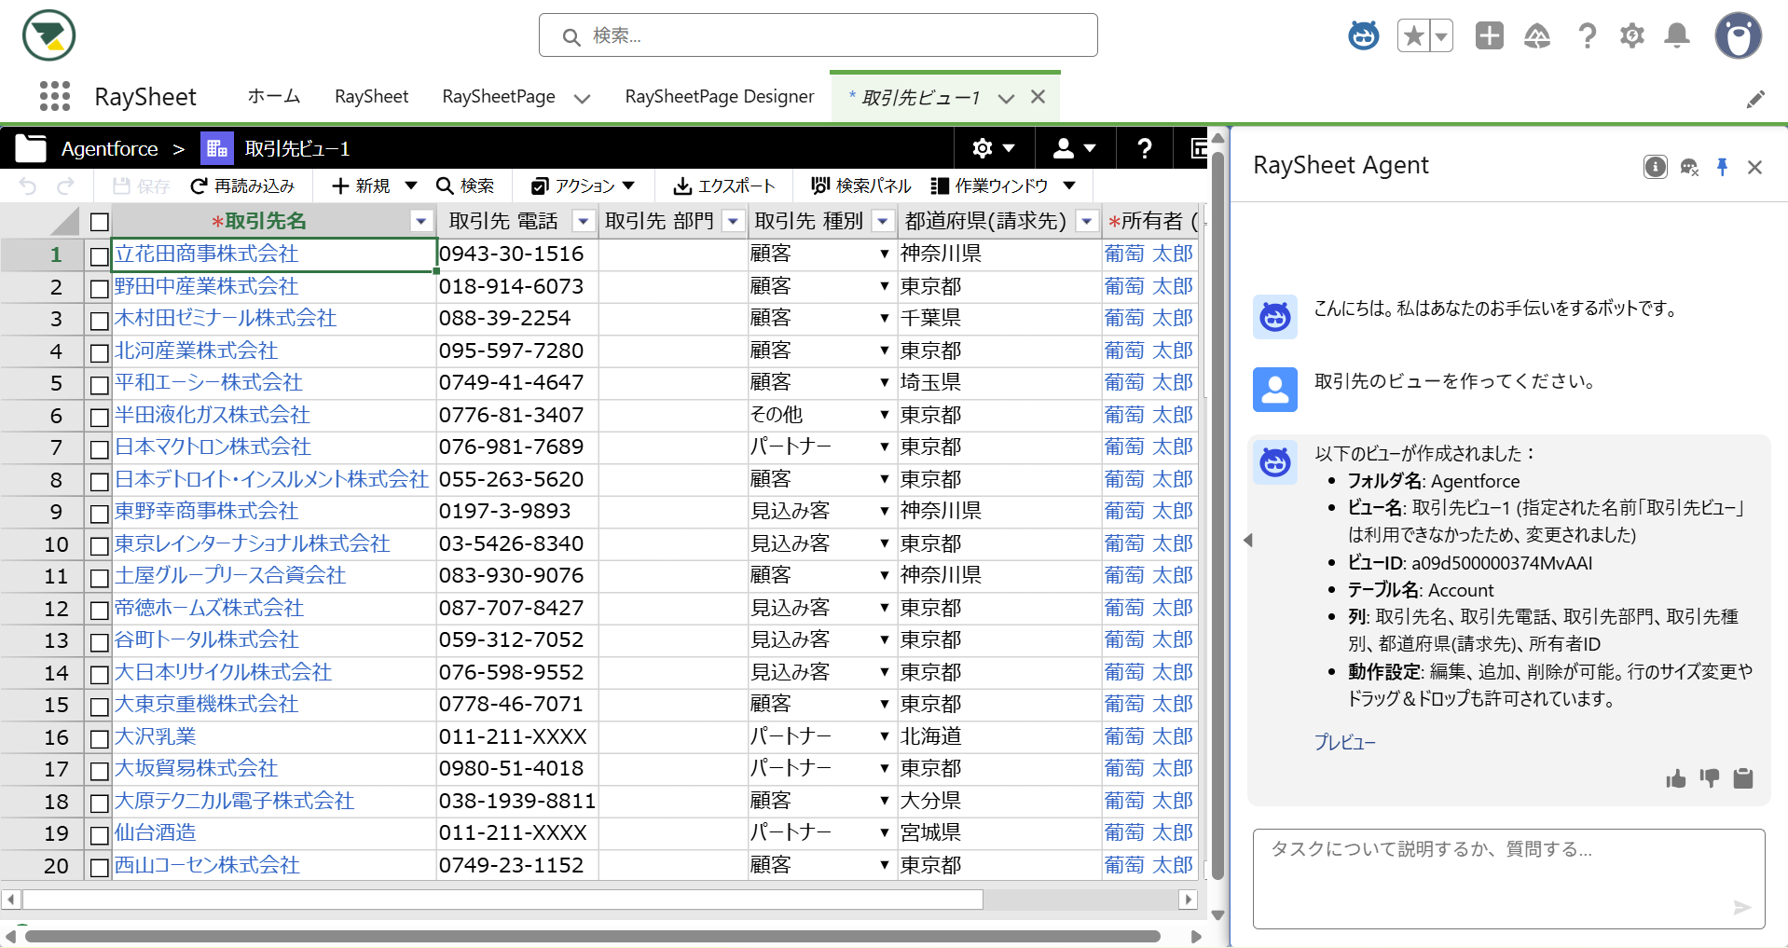The image size is (1788, 948).
Task: Go to the ホーム tab
Action: tap(273, 97)
